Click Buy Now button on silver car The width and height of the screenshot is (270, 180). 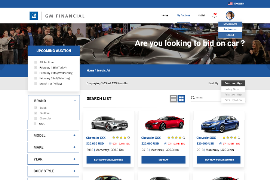(x=108, y=160)
